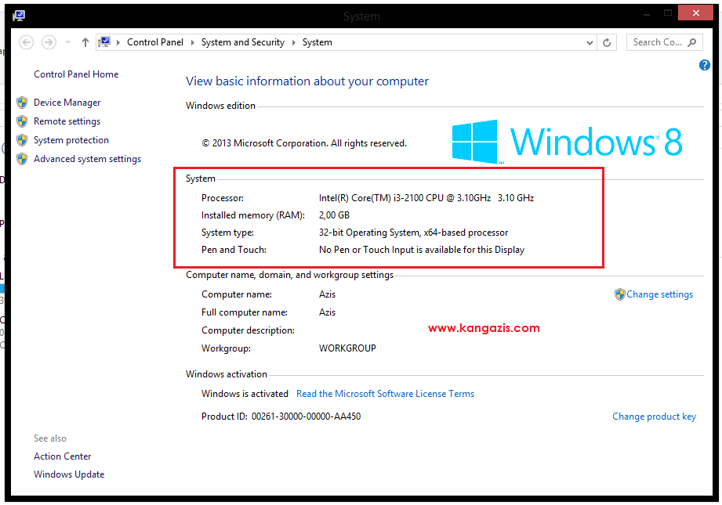The image size is (722, 505).
Task: Open System protection
Action: (x=71, y=140)
